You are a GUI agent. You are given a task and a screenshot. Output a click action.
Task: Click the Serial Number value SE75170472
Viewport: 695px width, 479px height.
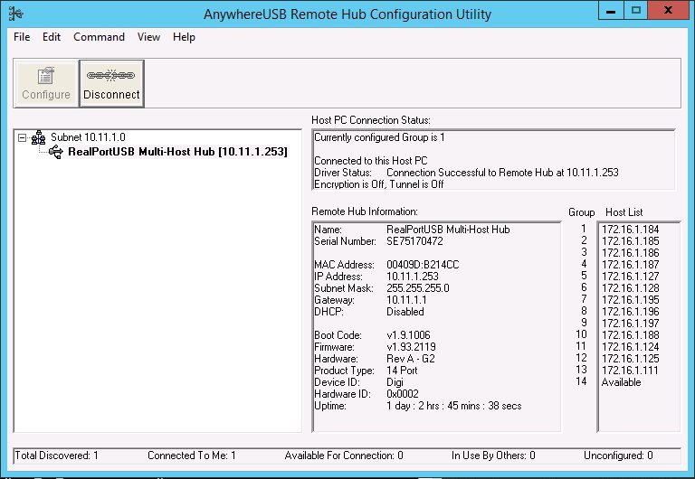pos(414,241)
